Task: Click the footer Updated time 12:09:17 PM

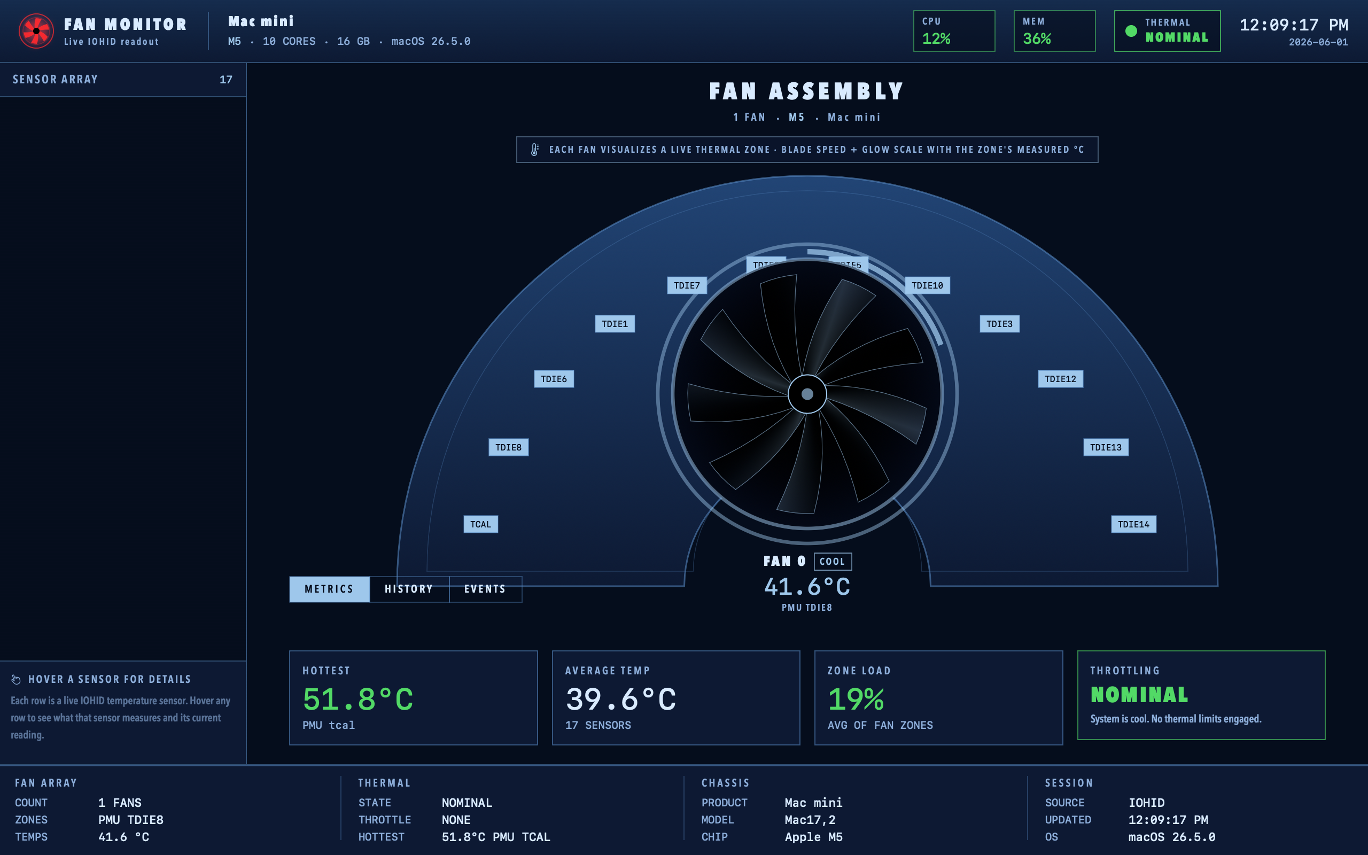Action: click(1168, 820)
